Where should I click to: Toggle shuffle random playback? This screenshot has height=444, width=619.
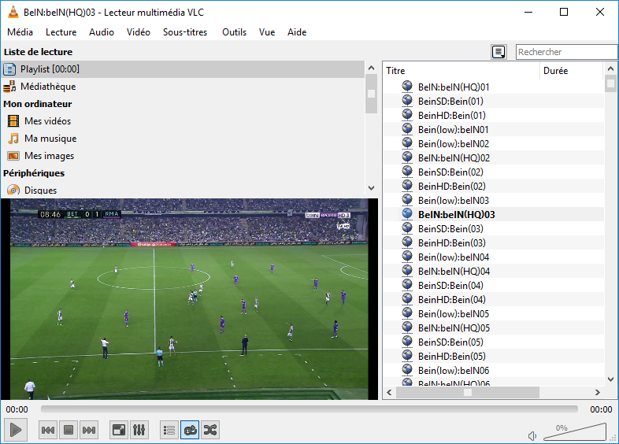(x=210, y=430)
